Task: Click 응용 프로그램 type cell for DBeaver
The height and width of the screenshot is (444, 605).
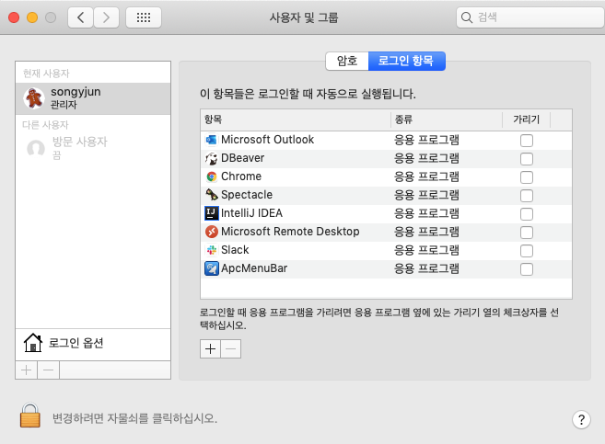Action: pyautogui.click(x=426, y=158)
